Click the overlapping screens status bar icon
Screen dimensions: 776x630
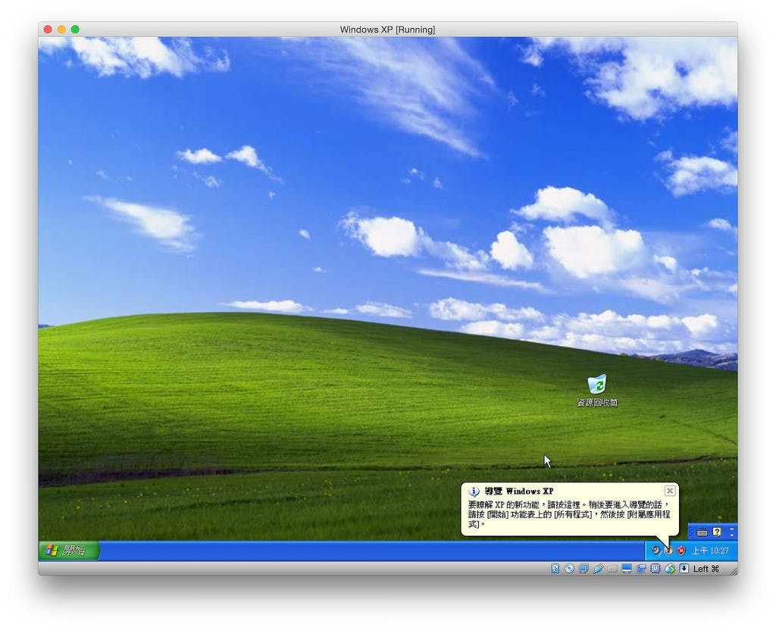641,569
